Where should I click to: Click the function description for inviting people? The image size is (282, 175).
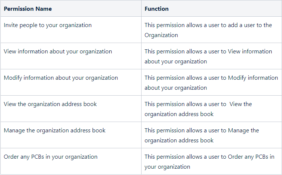tap(208, 30)
